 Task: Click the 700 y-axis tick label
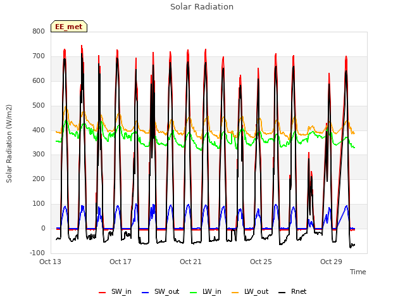(x=39, y=56)
